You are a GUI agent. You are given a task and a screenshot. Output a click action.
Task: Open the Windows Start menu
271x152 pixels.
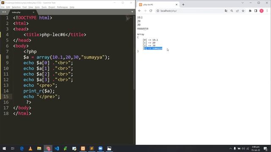[x=4, y=148]
